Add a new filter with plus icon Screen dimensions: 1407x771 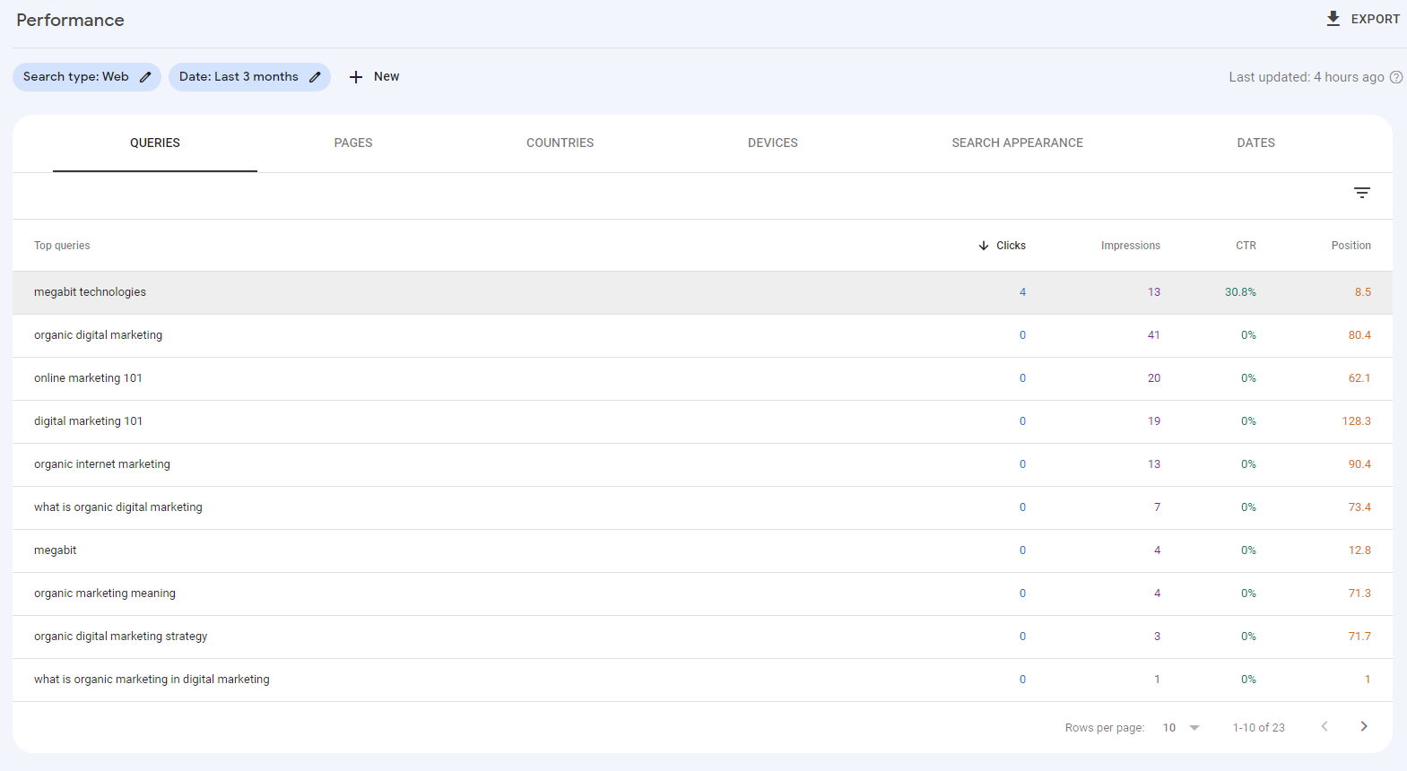[x=356, y=77]
